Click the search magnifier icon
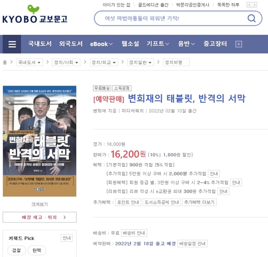The width and height of the screenshot is (268, 257). [251, 18]
